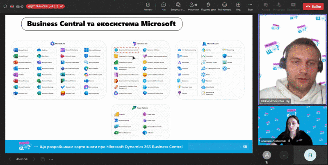
Task: Open the Контент panel
Action: (x=148, y=7)
